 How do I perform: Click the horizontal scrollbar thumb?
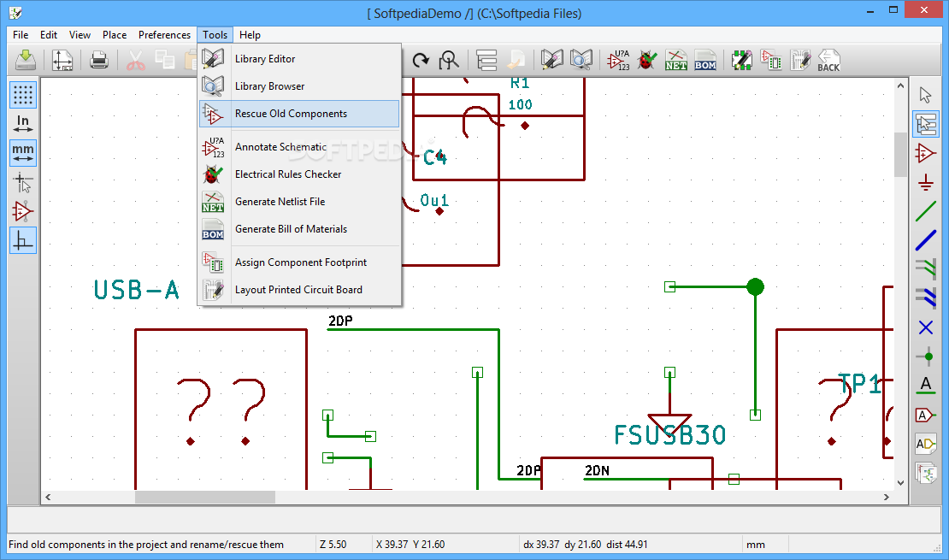[204, 497]
